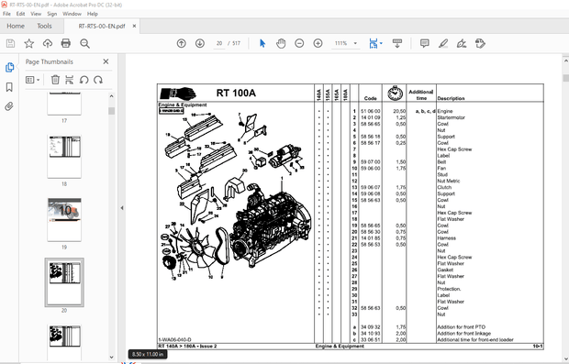Viewport: 569px width, 364px height.
Task: Activate the selection arrow tool
Action: click(262, 43)
